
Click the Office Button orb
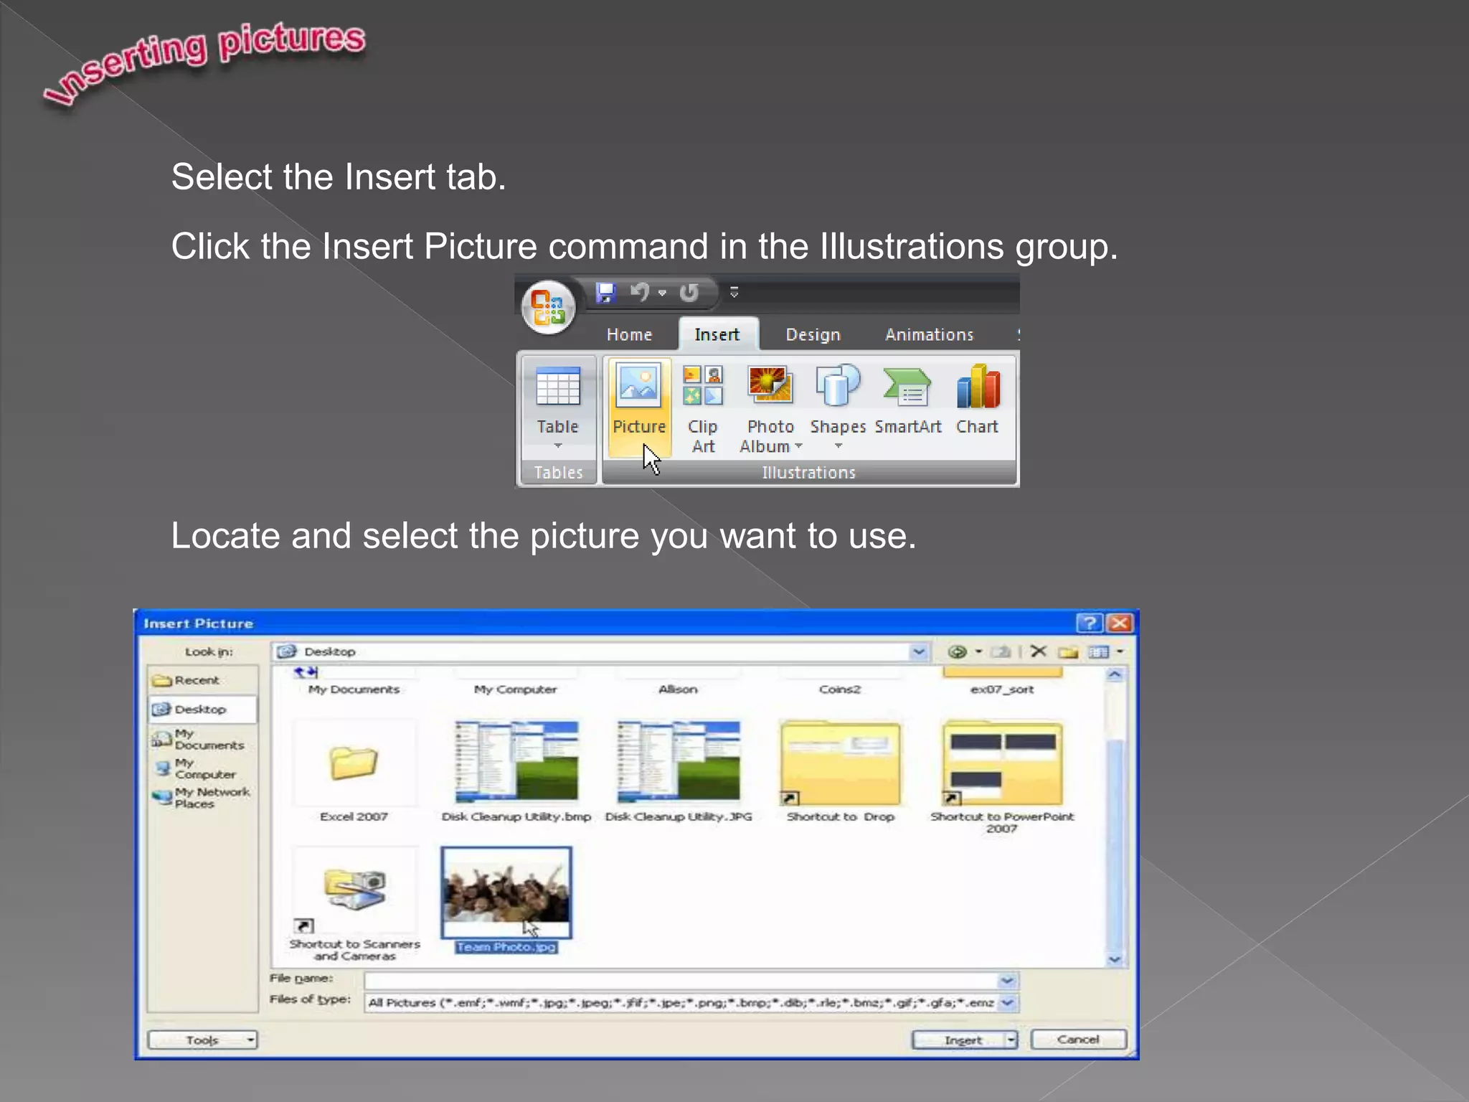pyautogui.click(x=549, y=307)
